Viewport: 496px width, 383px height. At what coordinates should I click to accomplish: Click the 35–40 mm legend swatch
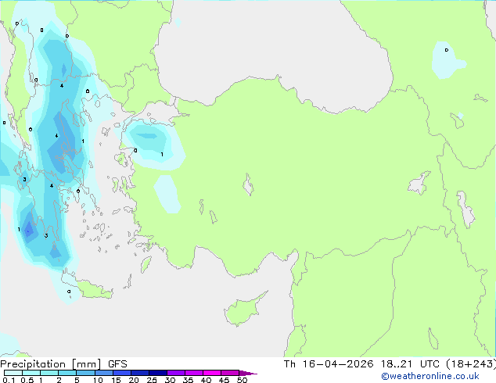point(193,373)
